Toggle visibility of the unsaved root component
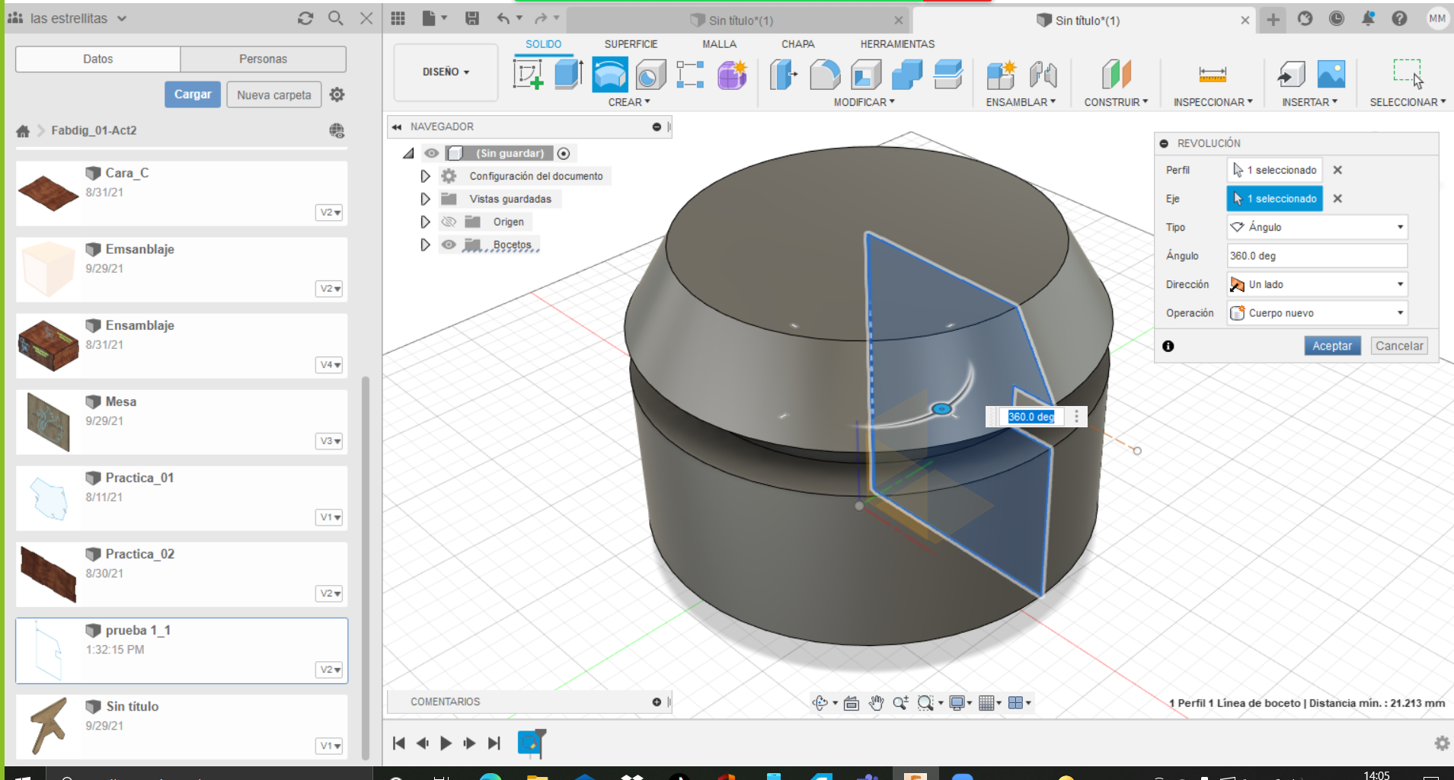The width and height of the screenshot is (1454, 780). click(431, 153)
